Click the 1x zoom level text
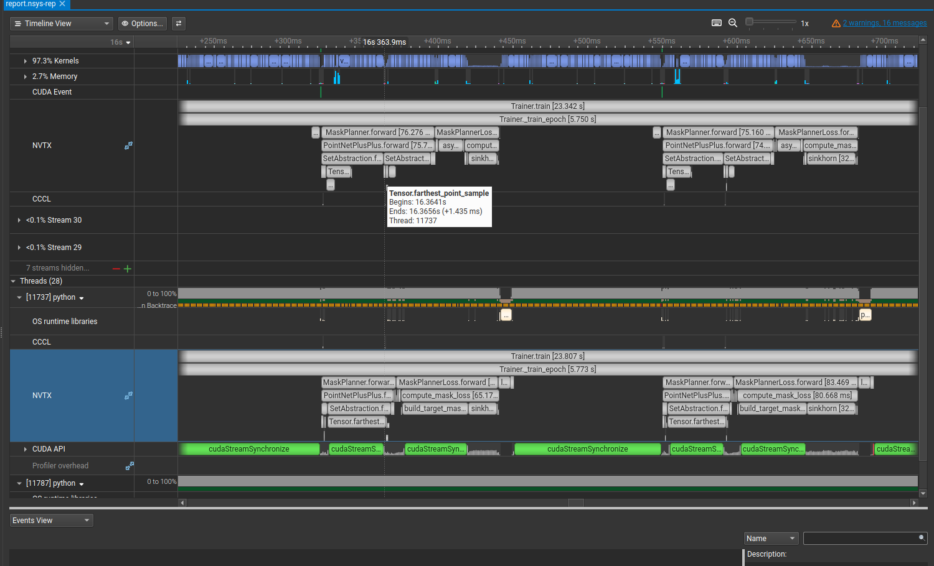Viewport: 934px width, 566px height. tap(804, 24)
